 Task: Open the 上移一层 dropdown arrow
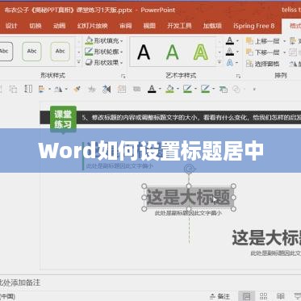point(284,41)
